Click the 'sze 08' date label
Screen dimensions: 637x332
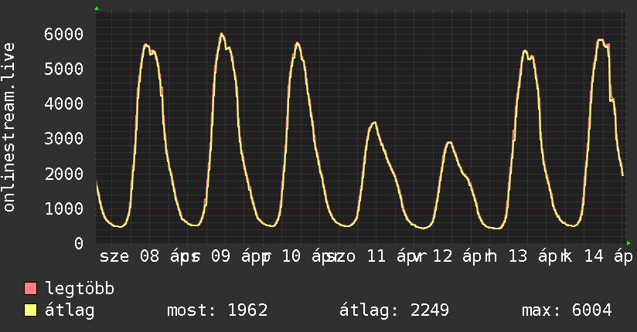tap(130, 256)
